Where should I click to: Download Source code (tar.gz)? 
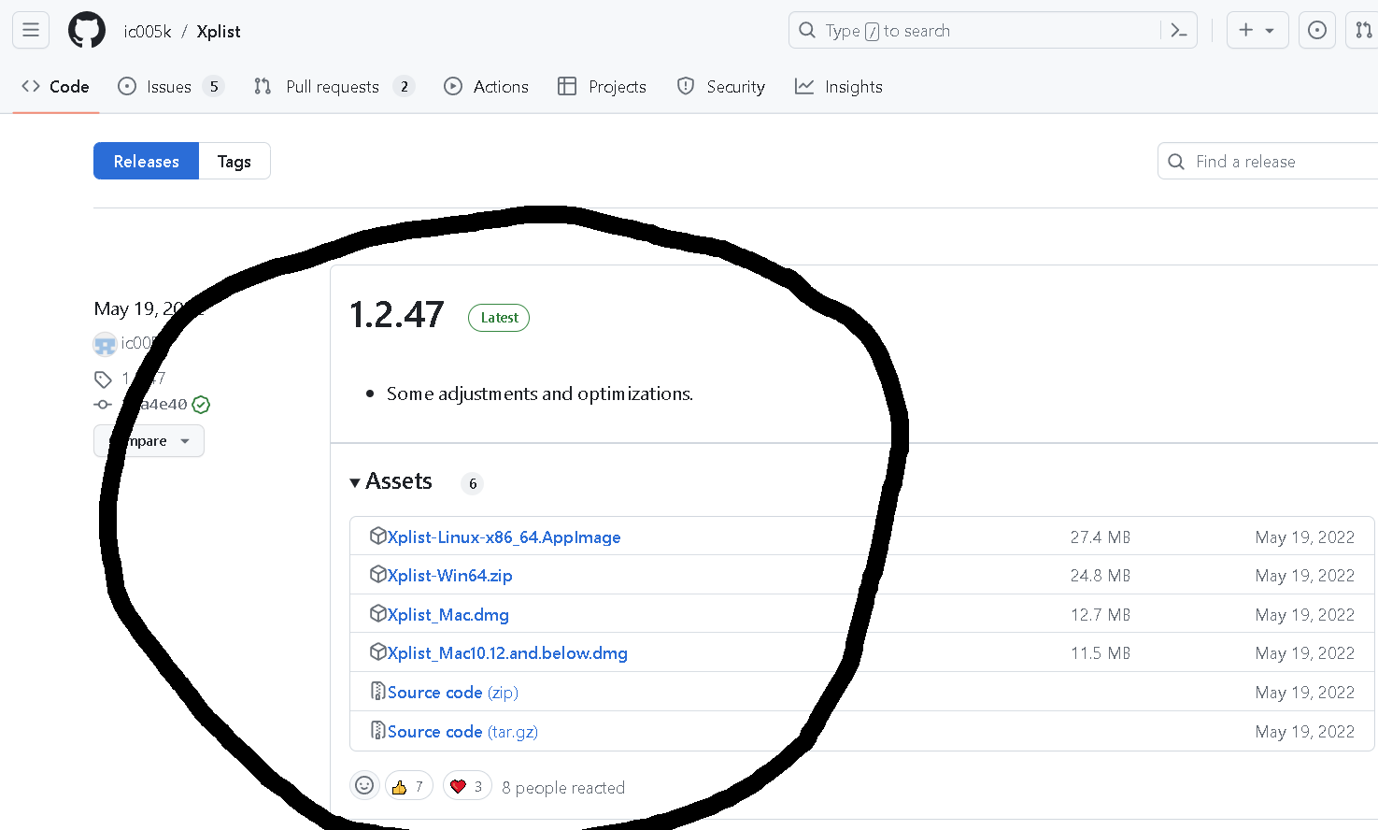pos(462,732)
